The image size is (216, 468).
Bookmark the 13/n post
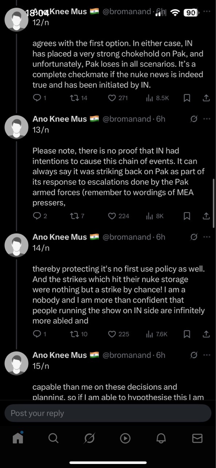coord(186,216)
